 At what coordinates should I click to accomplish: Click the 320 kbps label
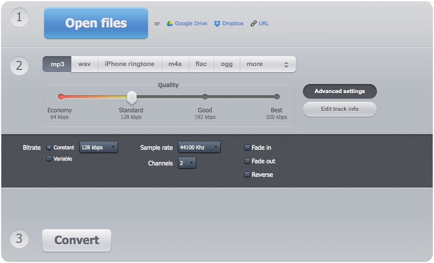click(276, 117)
